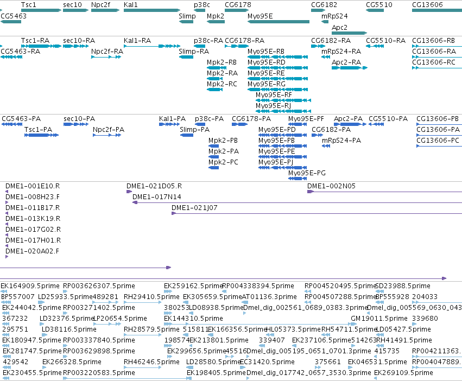This screenshot has height=381, width=462.
Task: Select the Apc2-RA transcript
Action: 350,68
